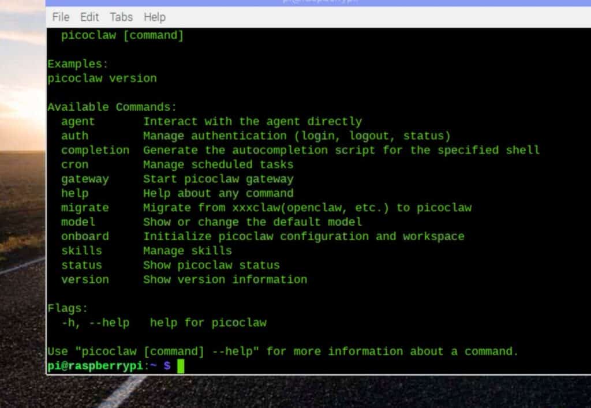Select the 'agent' command text
Viewport: 591px width, 408px height.
point(77,121)
